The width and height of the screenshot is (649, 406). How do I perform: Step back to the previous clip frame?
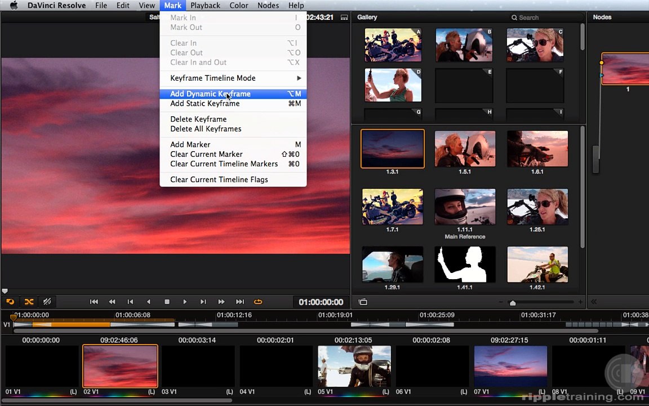click(130, 302)
